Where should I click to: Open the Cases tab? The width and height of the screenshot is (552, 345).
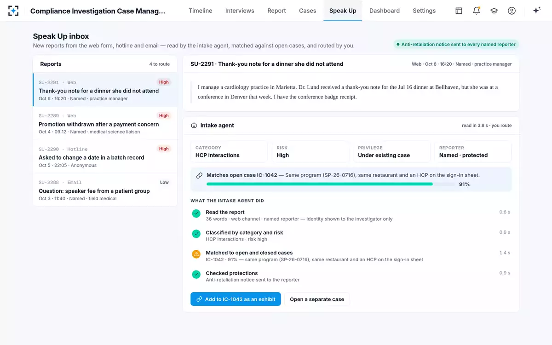[308, 11]
